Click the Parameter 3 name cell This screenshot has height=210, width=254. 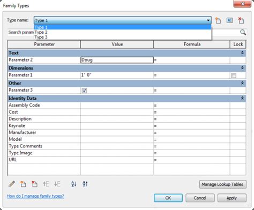tap(44, 91)
